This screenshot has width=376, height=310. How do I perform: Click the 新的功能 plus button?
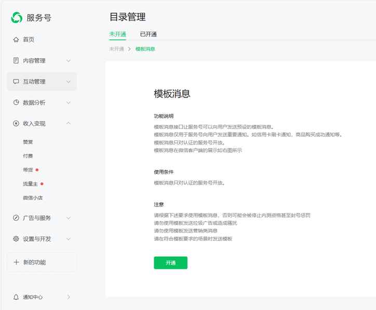(x=42, y=262)
